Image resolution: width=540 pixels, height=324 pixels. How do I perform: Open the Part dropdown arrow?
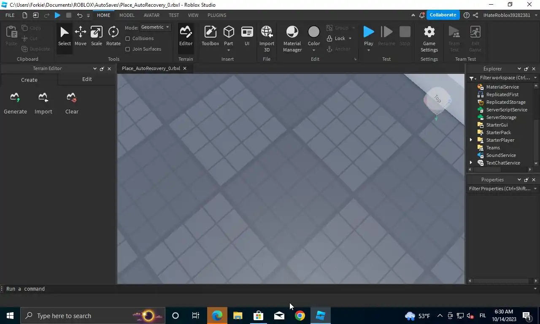click(x=229, y=50)
